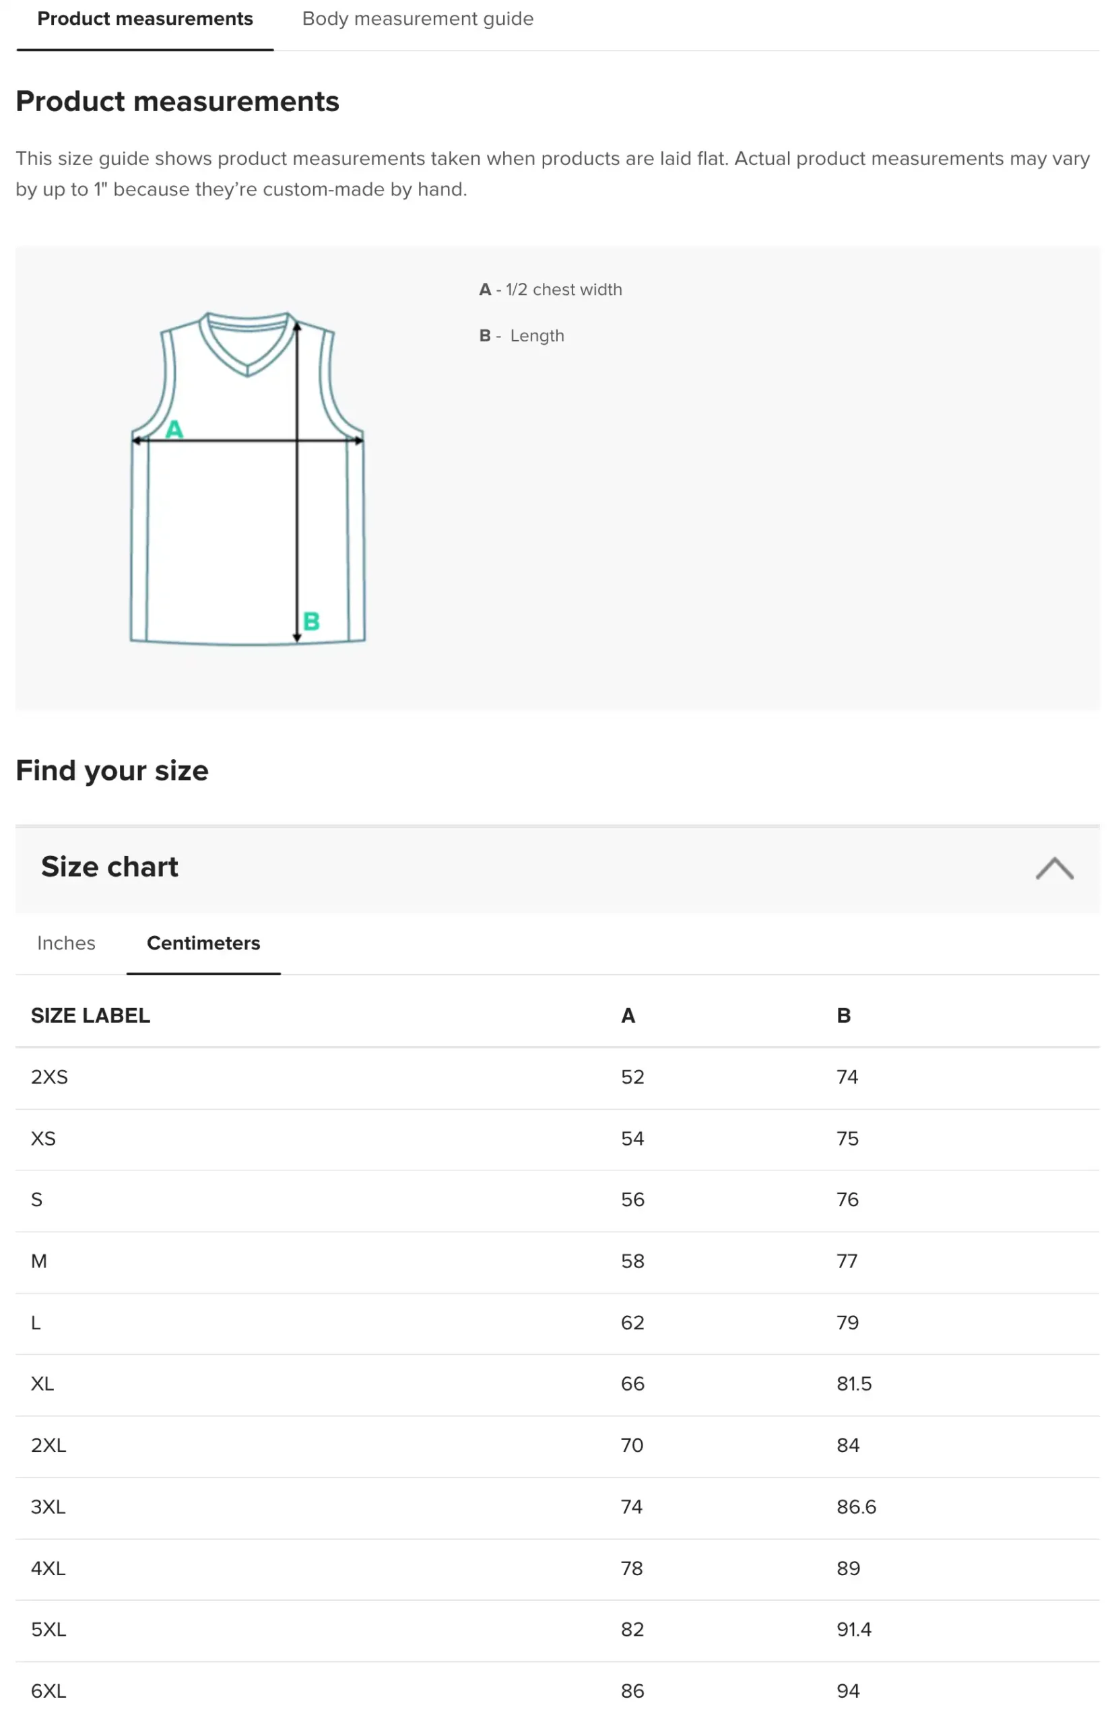
Task: Click the green A marker on the diagram
Action: [174, 430]
